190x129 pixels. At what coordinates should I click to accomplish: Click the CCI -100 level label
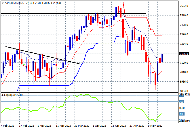coord(182,114)
